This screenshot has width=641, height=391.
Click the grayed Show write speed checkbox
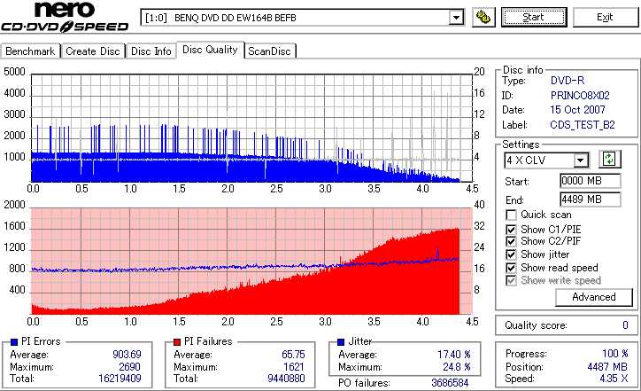click(x=511, y=280)
